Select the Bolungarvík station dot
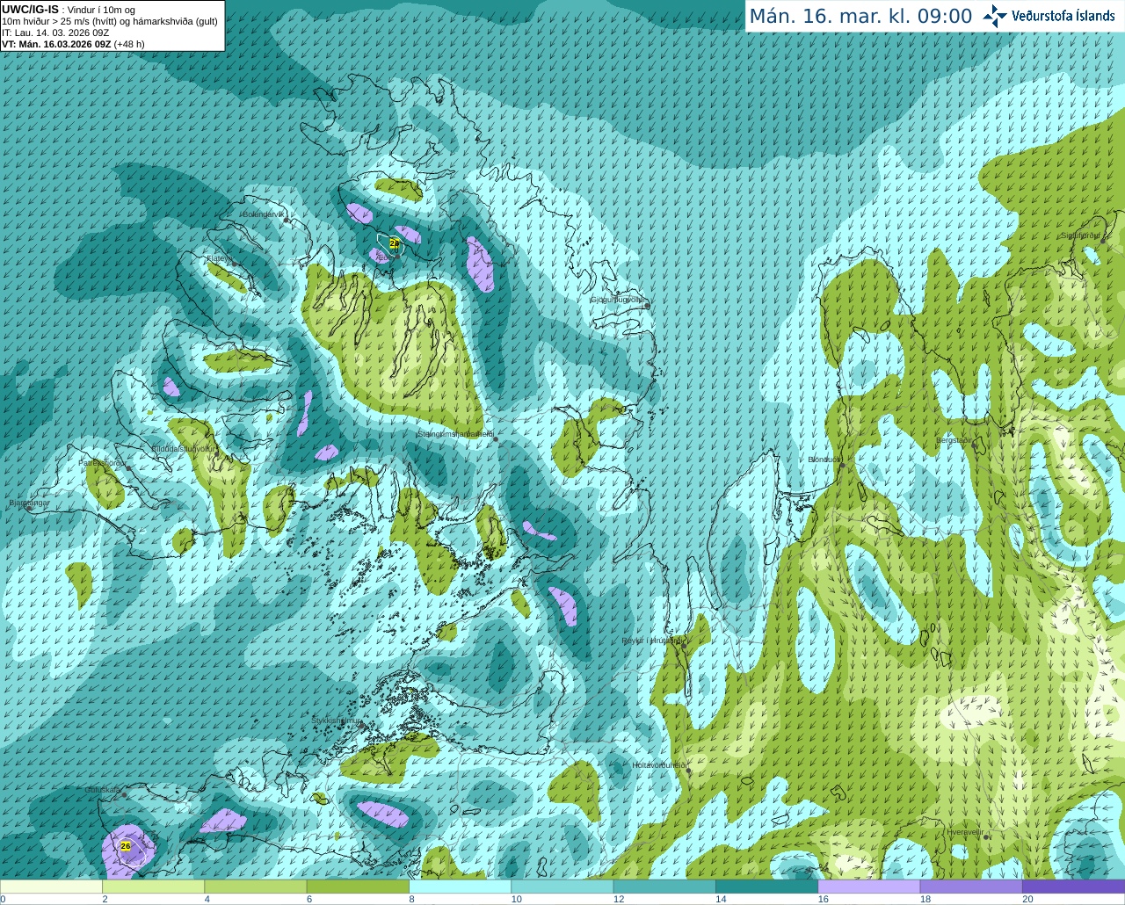The width and height of the screenshot is (1125, 905). pyautogui.click(x=287, y=220)
